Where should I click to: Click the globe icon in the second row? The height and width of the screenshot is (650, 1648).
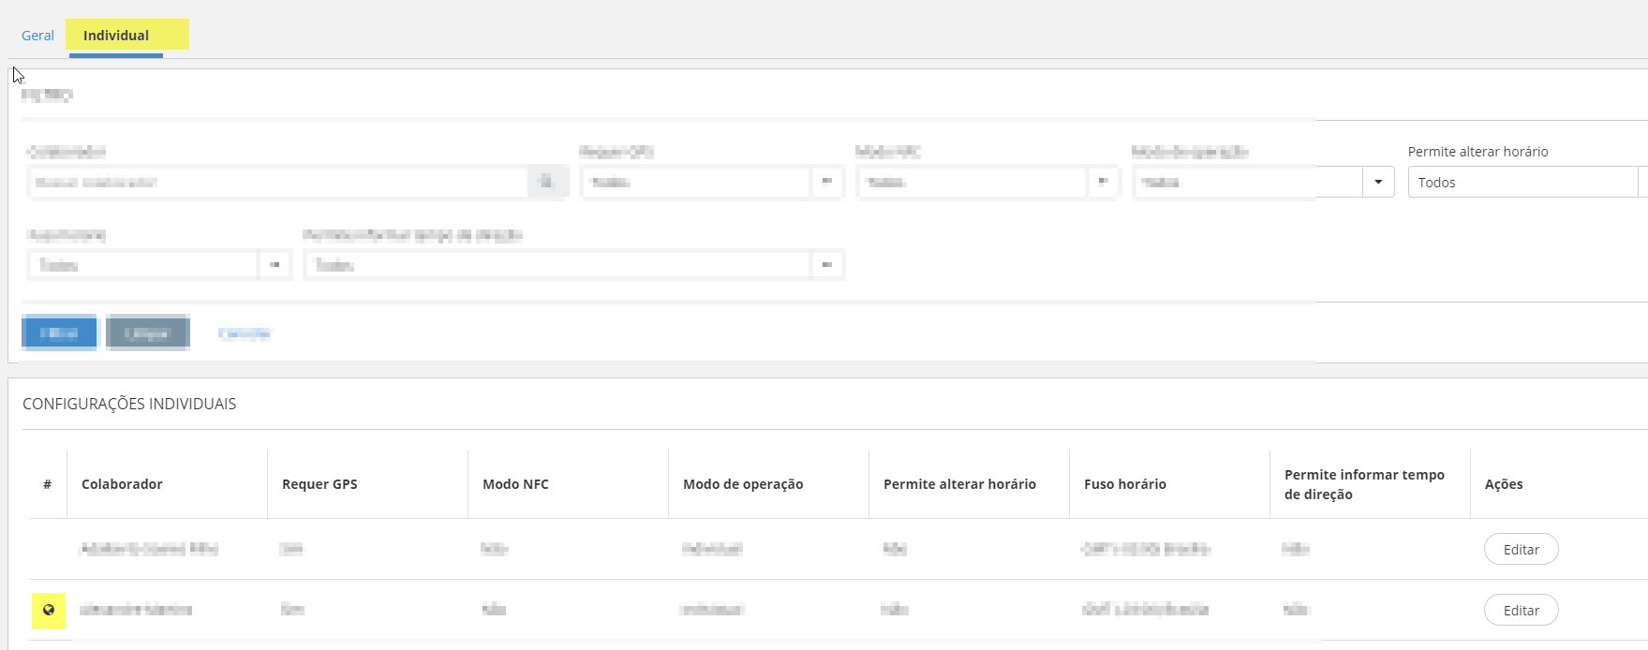49,610
